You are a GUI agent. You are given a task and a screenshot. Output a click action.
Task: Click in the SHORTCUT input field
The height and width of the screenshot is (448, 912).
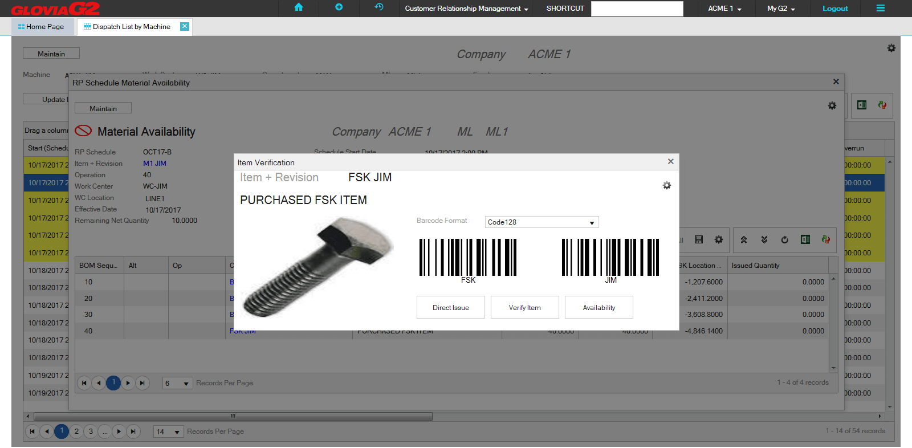pyautogui.click(x=637, y=9)
